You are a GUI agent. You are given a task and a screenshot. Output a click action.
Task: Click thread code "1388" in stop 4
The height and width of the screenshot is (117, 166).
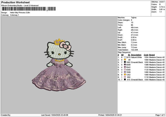click(146, 65)
